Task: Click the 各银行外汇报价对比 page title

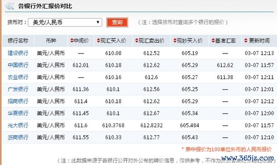Action: (x=45, y=6)
